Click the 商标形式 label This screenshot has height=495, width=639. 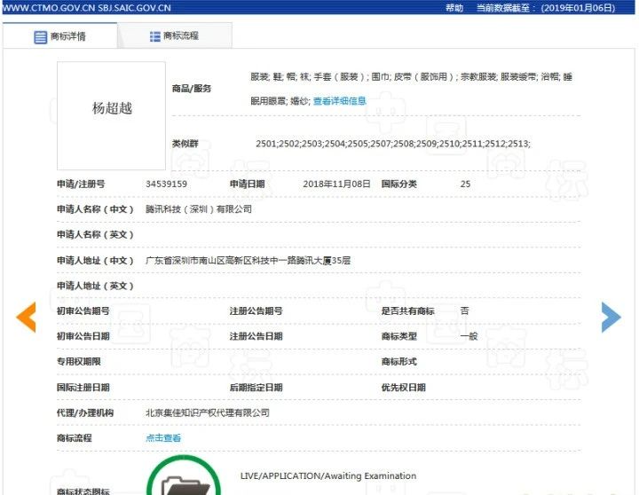tap(399, 361)
